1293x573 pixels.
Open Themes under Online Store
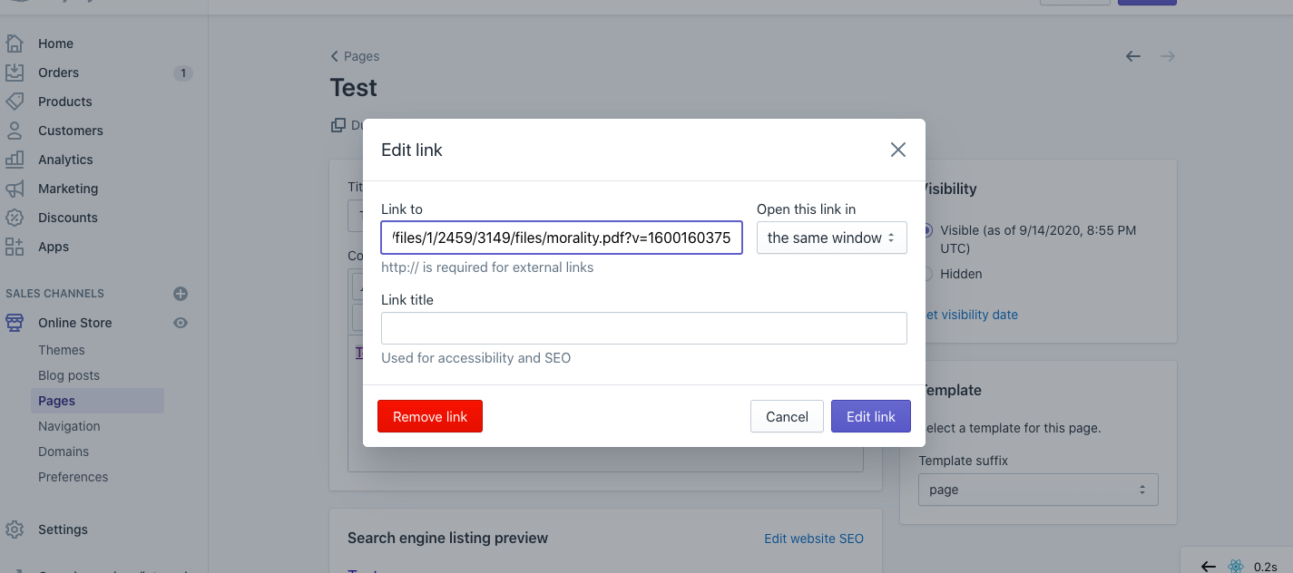tap(62, 350)
